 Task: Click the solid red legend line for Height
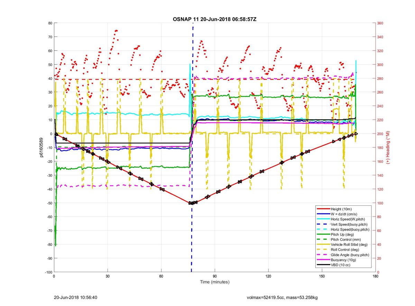323,209
